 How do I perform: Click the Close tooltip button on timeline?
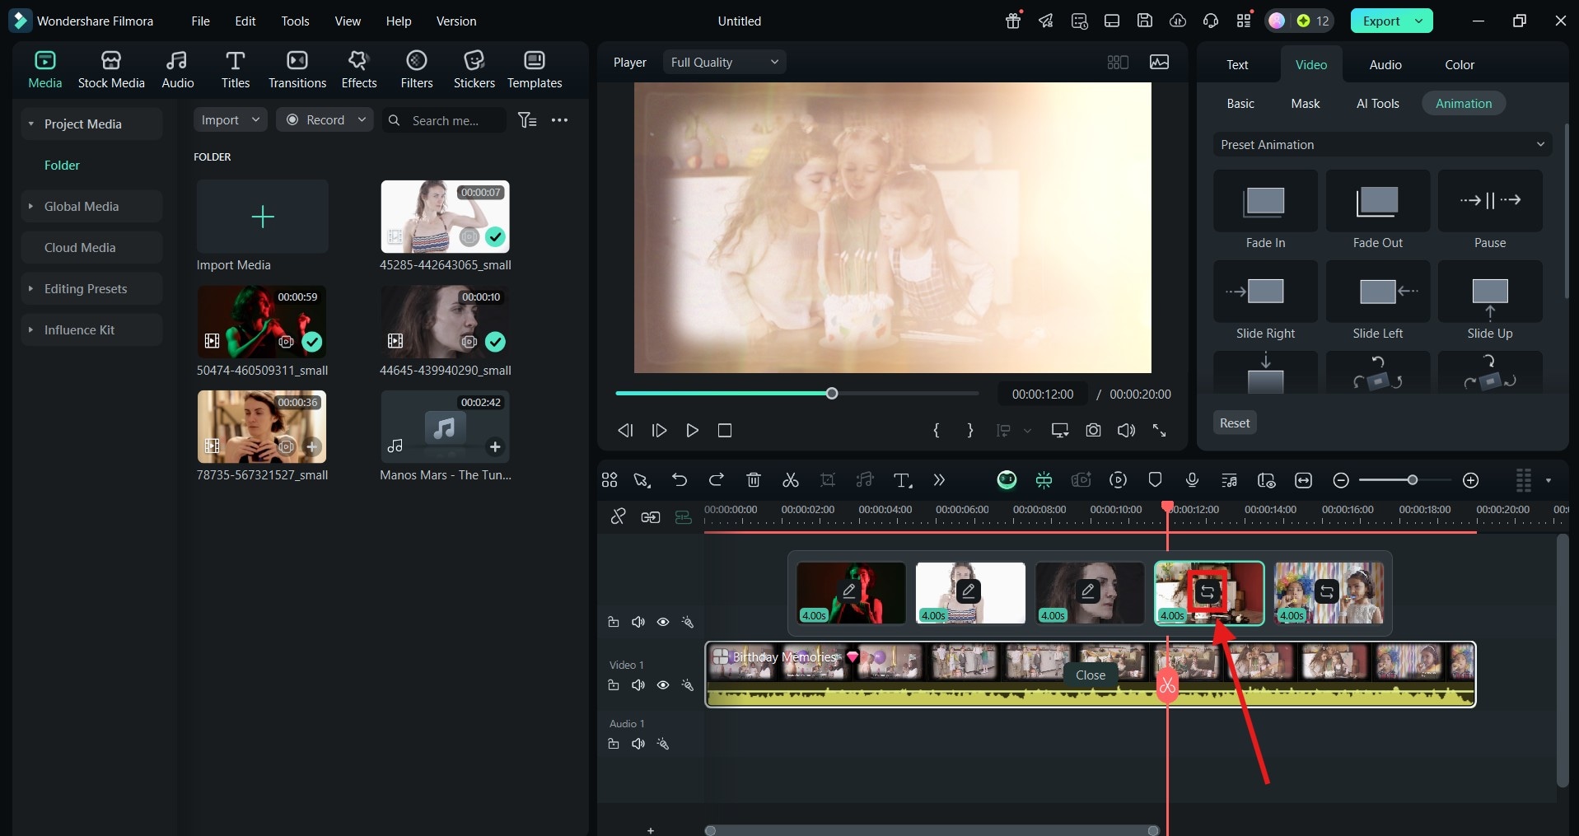coord(1090,675)
